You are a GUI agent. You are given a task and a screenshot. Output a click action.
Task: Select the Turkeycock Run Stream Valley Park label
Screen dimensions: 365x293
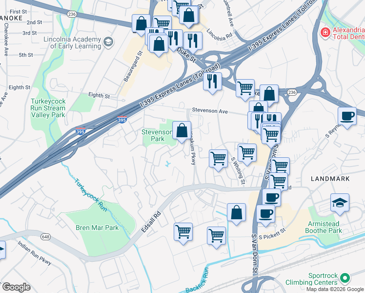[48, 108]
